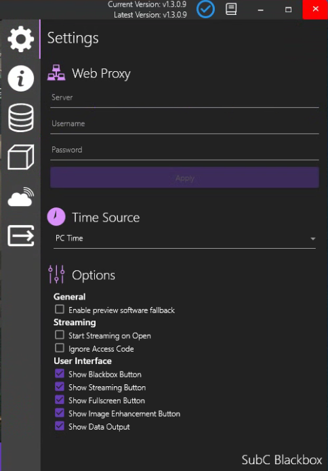The width and height of the screenshot is (328, 471).
Task: Open the info icon in sidebar
Action: [x=21, y=79]
